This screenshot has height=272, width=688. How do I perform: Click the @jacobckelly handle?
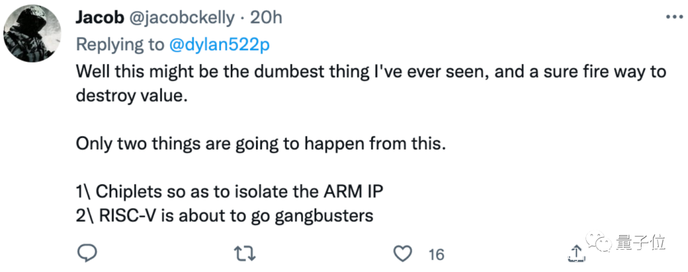pyautogui.click(x=182, y=18)
